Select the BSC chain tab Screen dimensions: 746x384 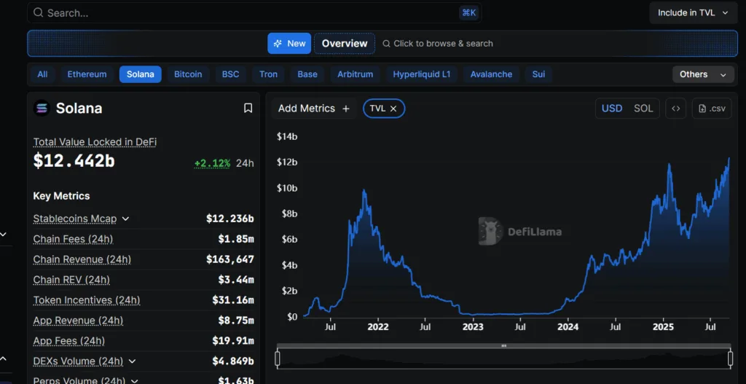coord(231,74)
